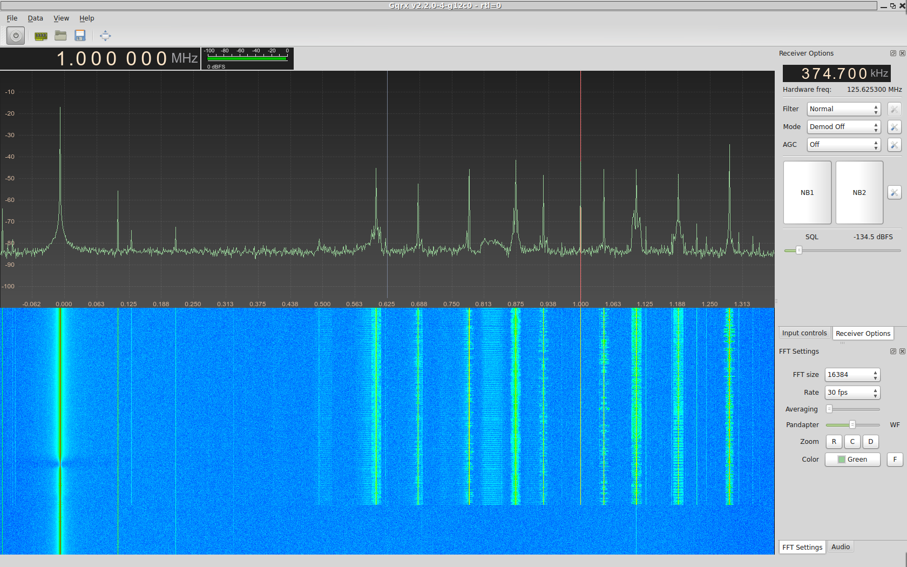
Task: Open noise blanker settings wrench button
Action: [894, 193]
